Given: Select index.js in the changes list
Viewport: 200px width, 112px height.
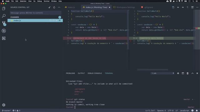Looking at the screenshot, I should (x=35, y=21).
